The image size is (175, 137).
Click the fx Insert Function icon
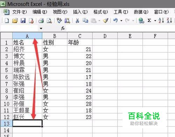(63, 28)
